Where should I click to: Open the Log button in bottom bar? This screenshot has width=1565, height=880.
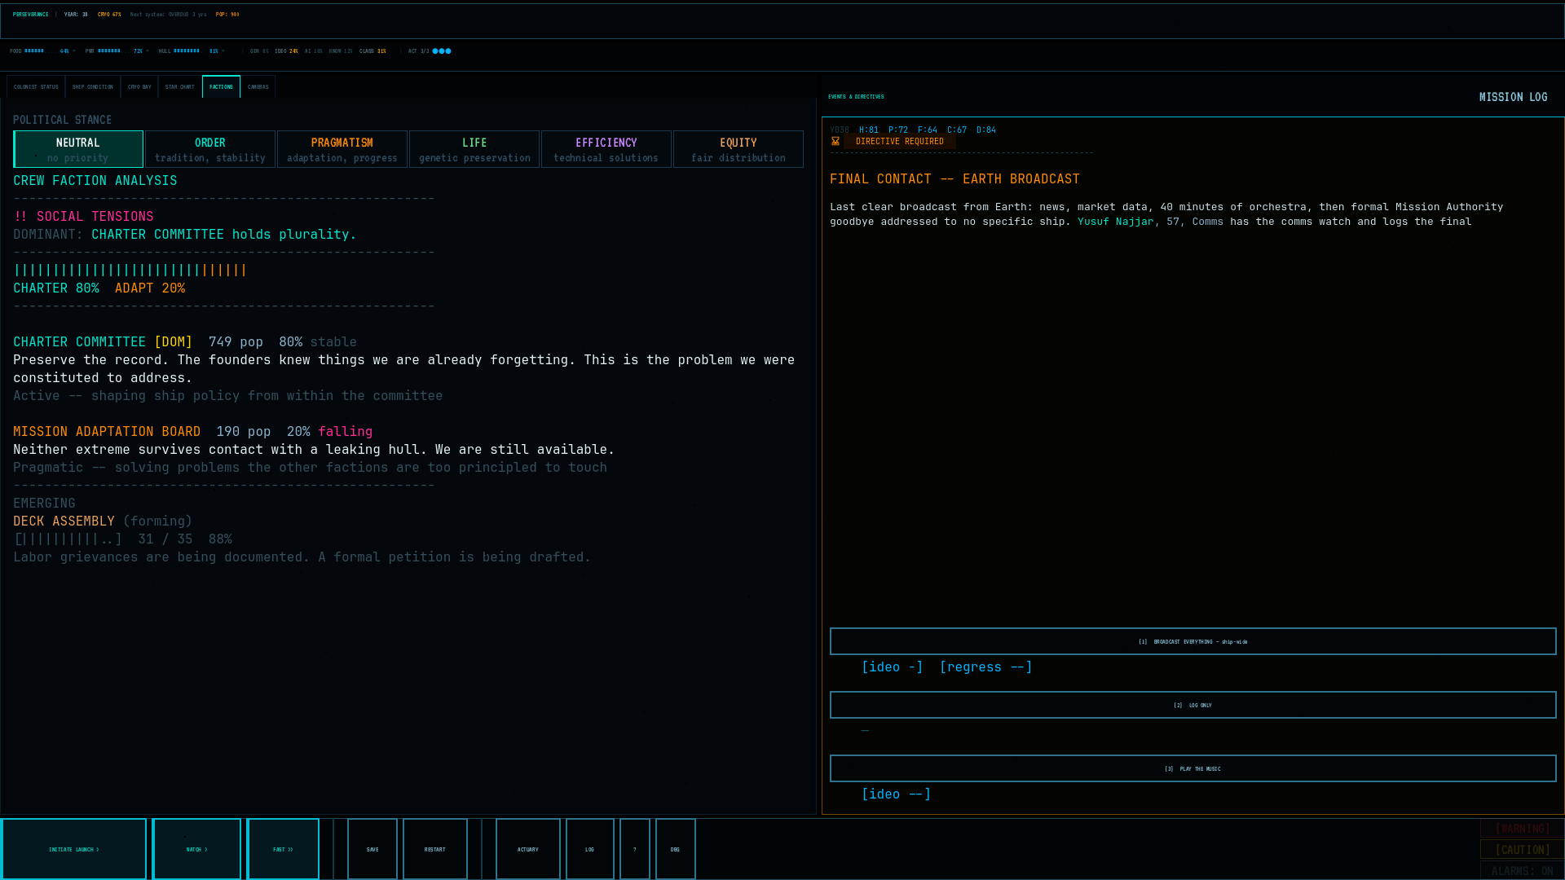click(590, 849)
